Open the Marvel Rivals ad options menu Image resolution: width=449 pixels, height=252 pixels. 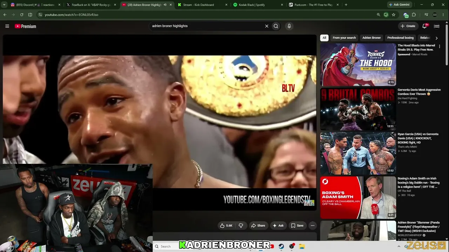pos(440,46)
